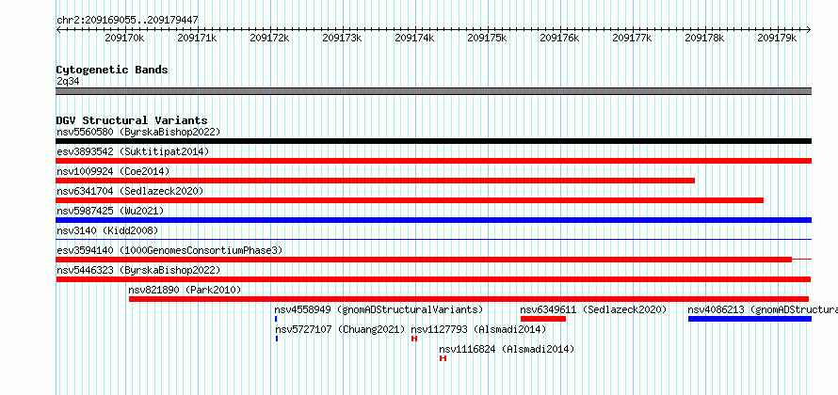Screen dimensions: 838x395
Task: Click the nsv5987425 blue variant bar
Action: point(433,220)
